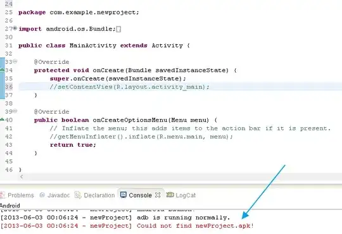Click the override marker on line 40
This screenshot has width=342, height=234.
pyautogui.click(x=2, y=120)
